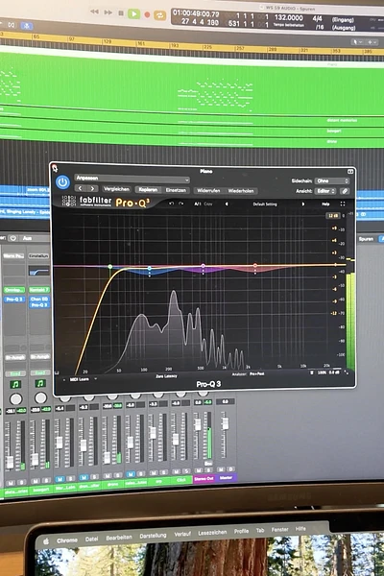
Task: Open the blue Pro-Q 3 slot on first mixer channel
Action: click(14, 300)
